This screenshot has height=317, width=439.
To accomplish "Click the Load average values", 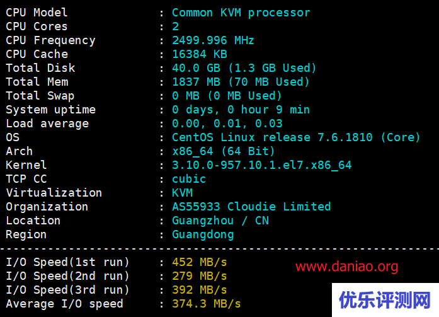I will [227, 124].
